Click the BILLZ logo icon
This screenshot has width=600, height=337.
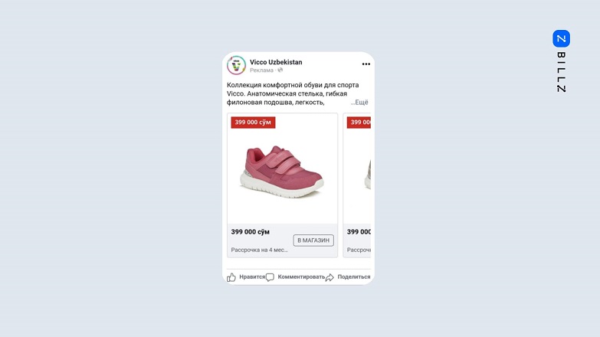561,38
